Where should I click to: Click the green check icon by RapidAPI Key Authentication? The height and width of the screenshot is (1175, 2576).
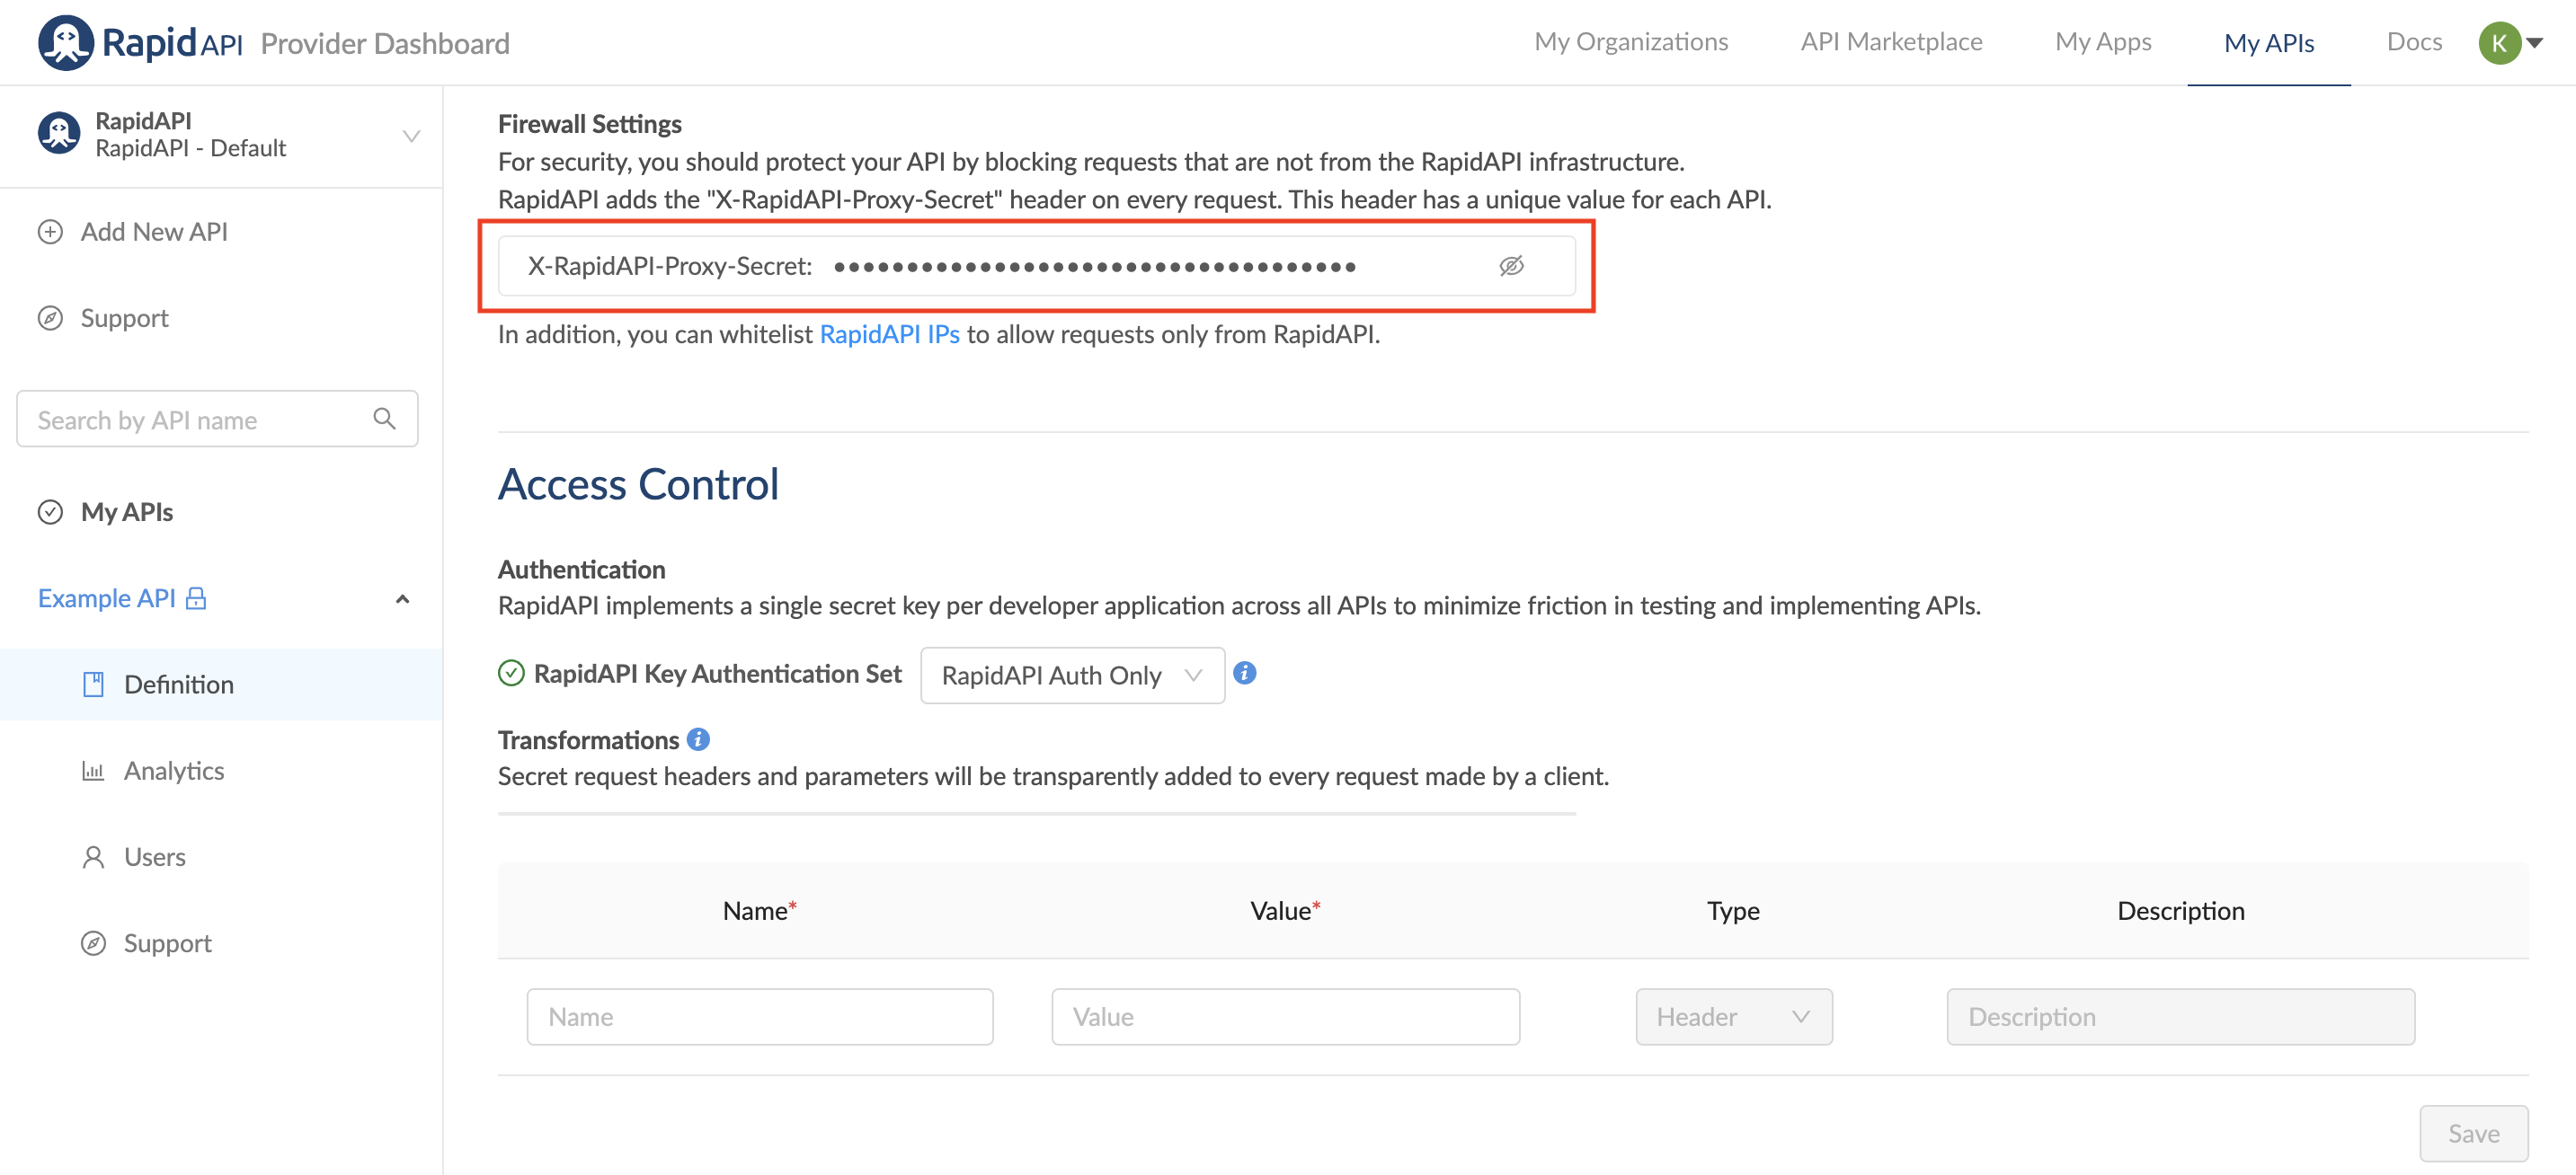coord(511,674)
